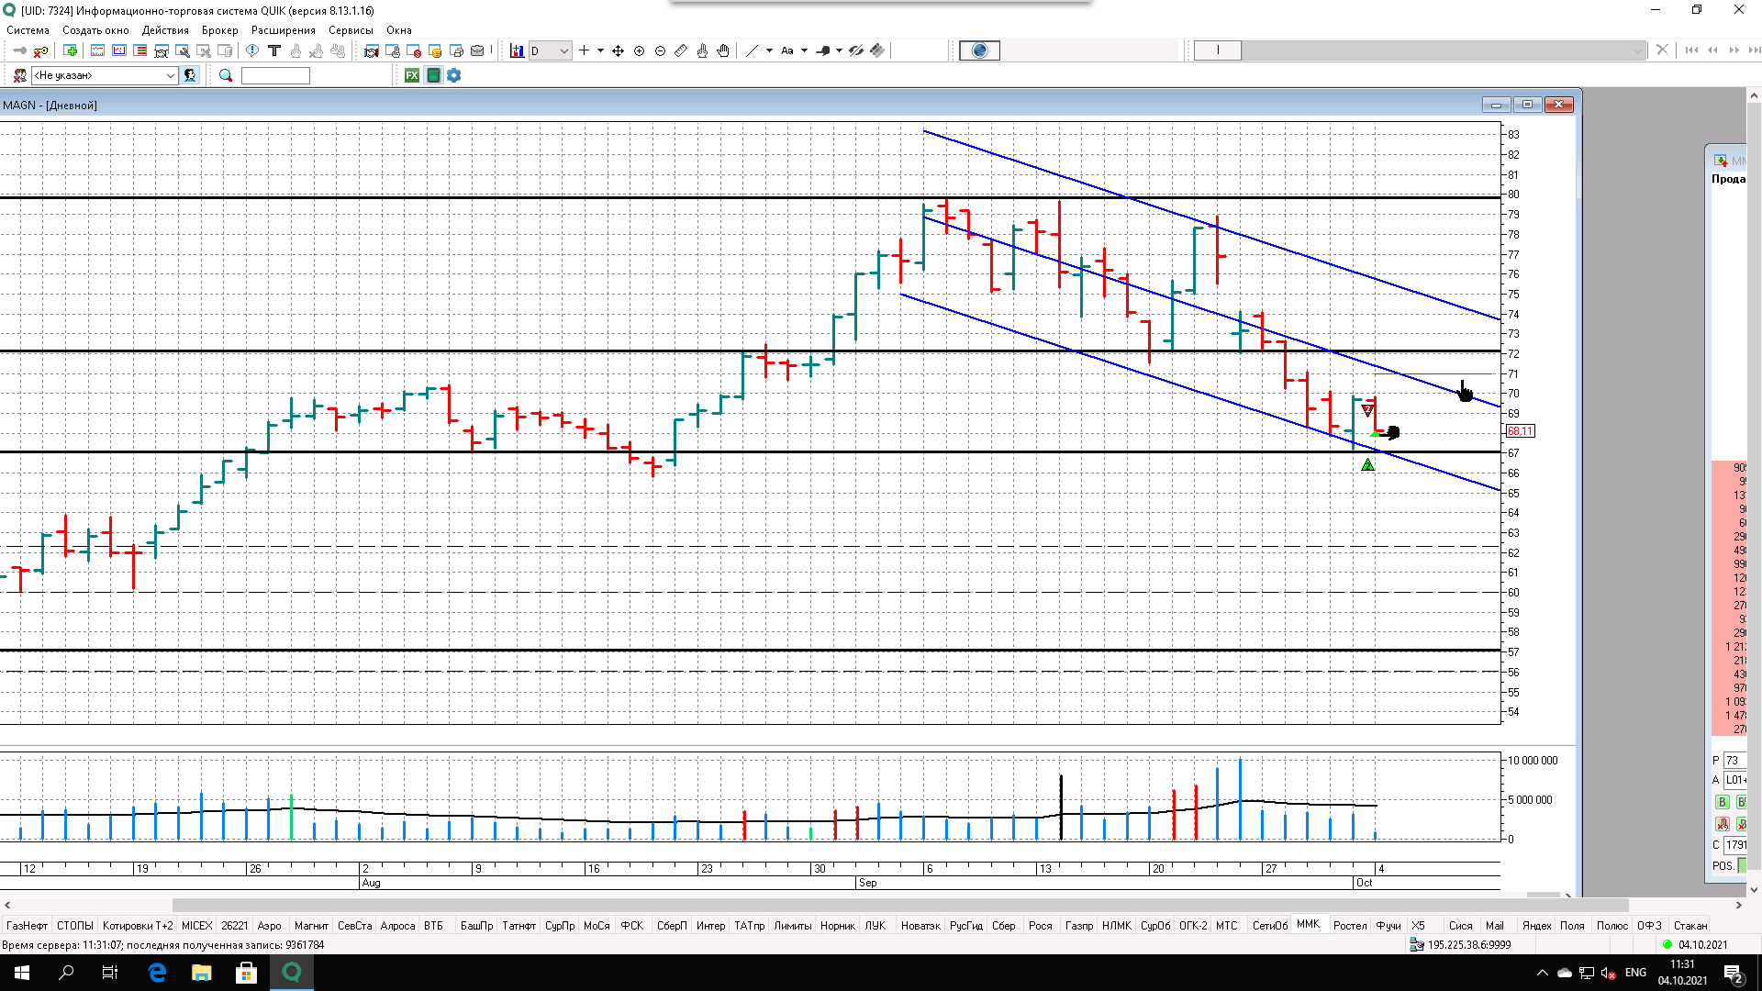Click the P price field with 73
The image size is (1762, 991).
tap(1734, 760)
